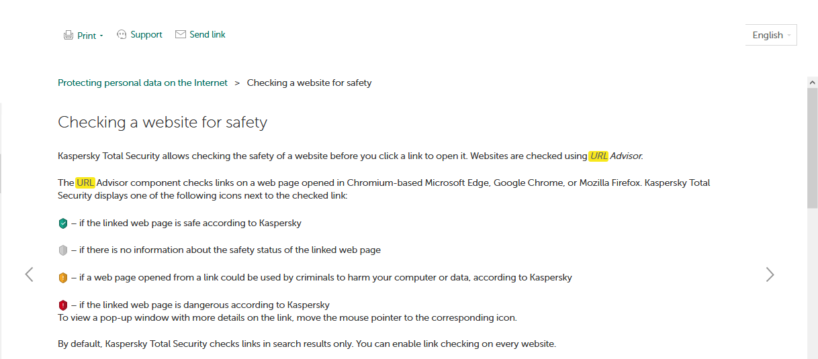Click highlighted URL in second paragraph
This screenshot has height=359, width=818.
85,183
